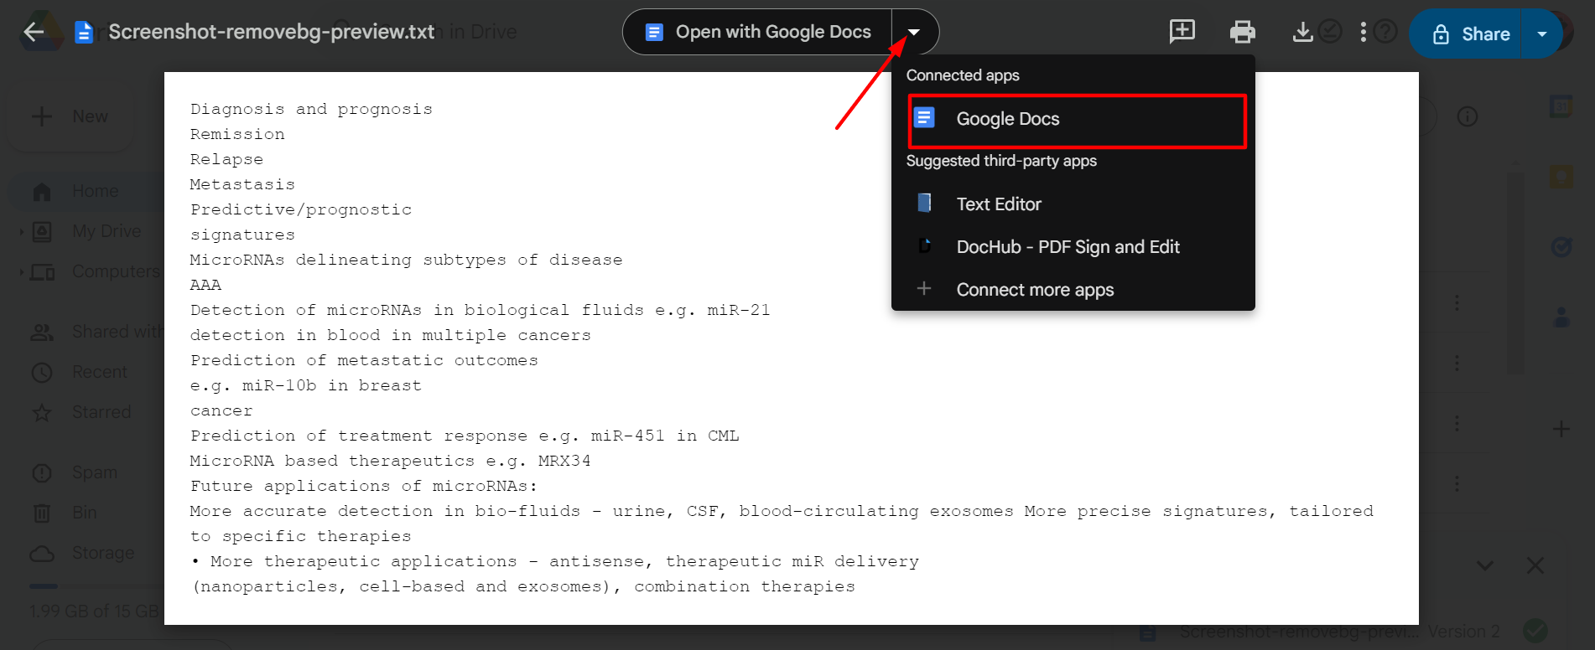This screenshot has height=650, width=1595.
Task: Click 1.99 GB of 15 GB storage text
Action: [94, 611]
